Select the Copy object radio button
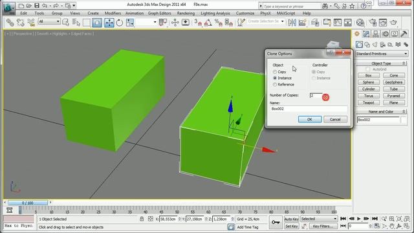The image size is (414, 233). coord(275,72)
